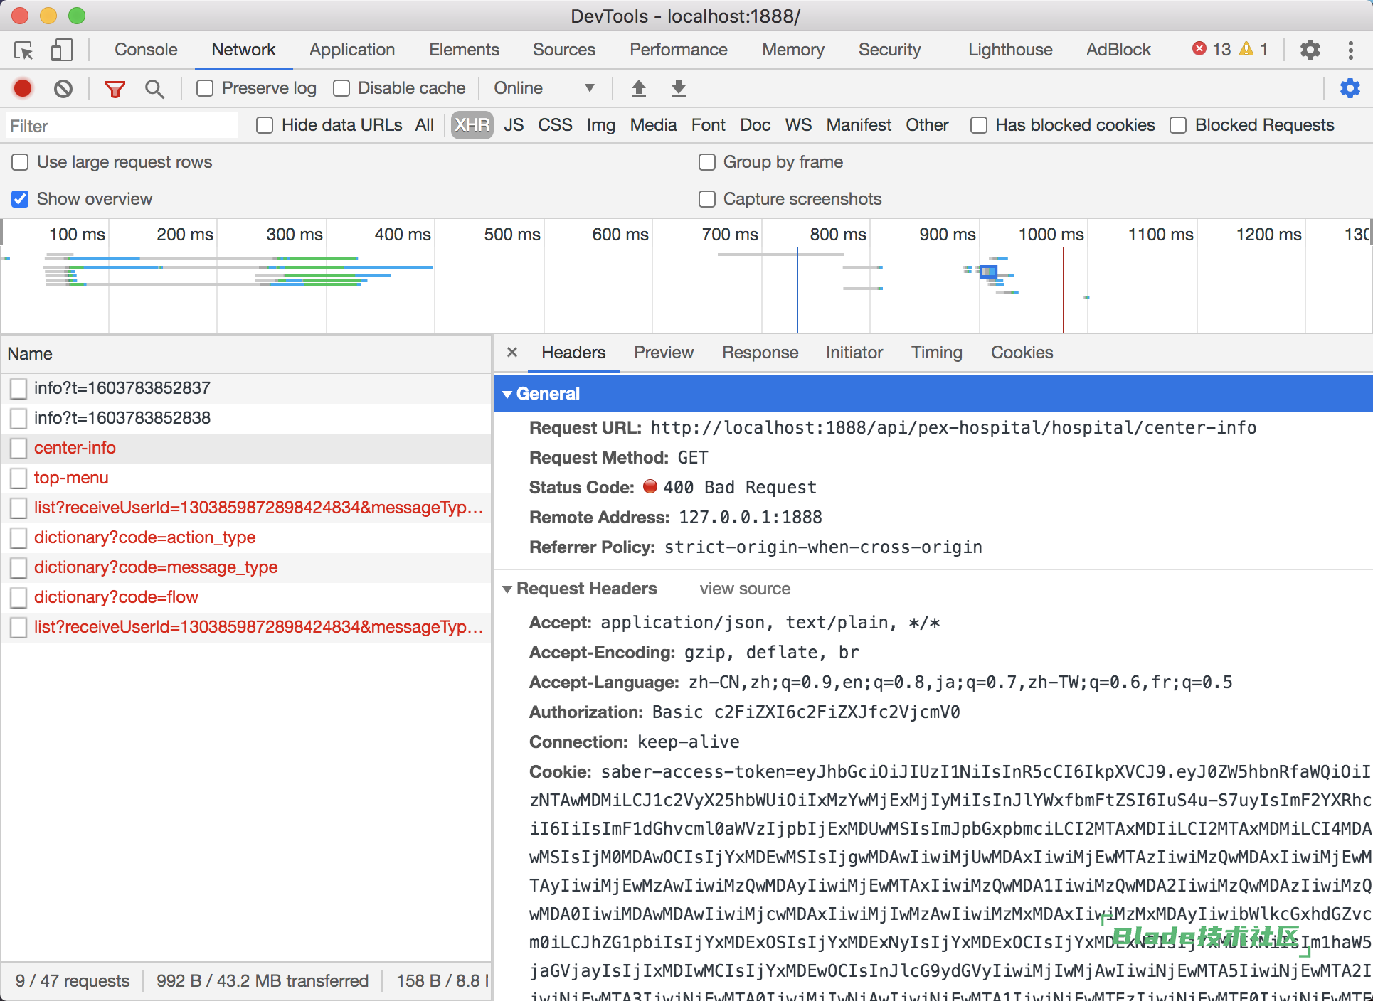Select the top-menu request row
This screenshot has width=1373, height=1001.
246,478
